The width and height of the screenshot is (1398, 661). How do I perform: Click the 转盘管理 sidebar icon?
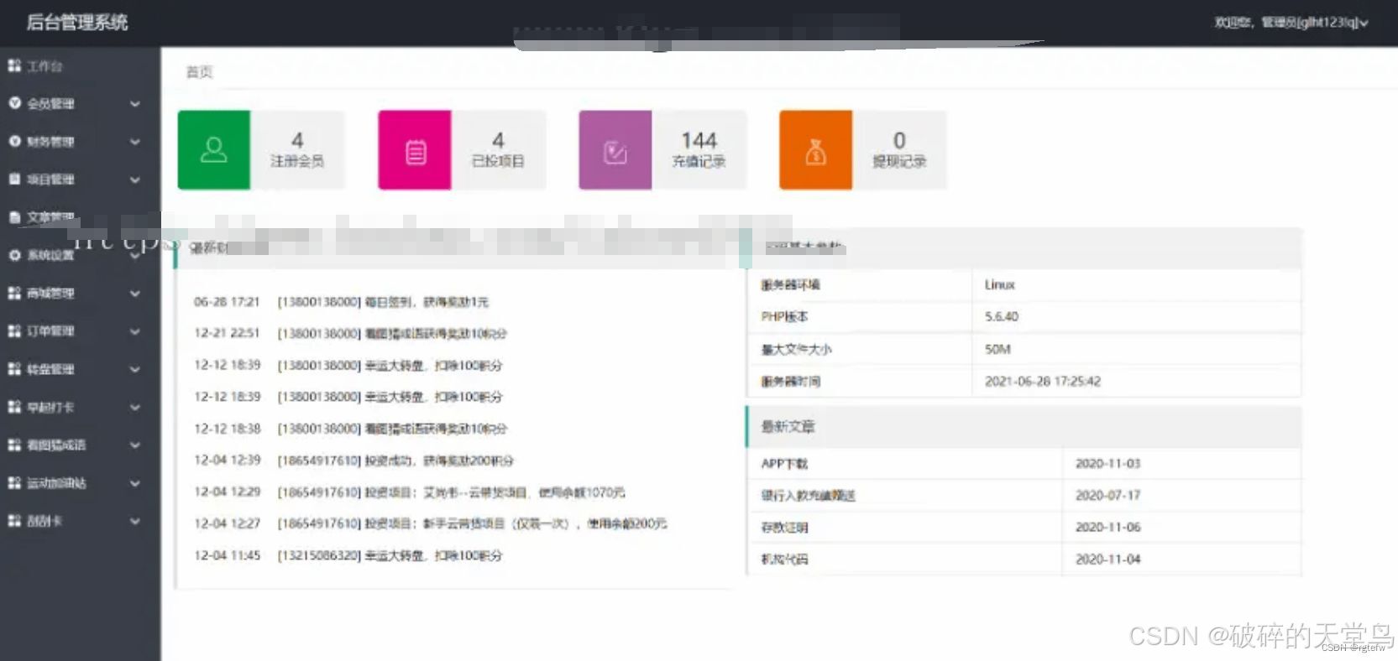point(14,368)
